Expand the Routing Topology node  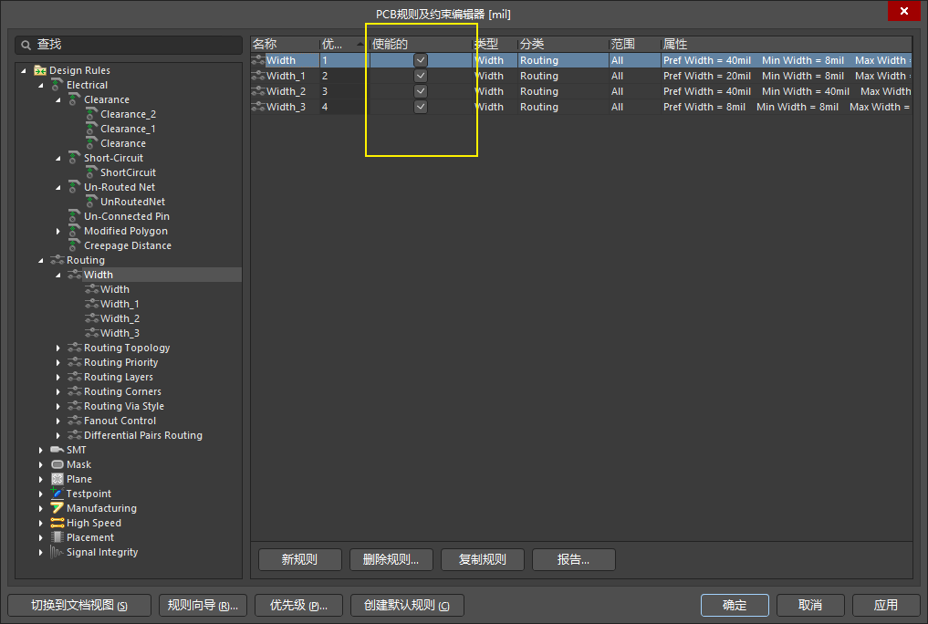58,348
